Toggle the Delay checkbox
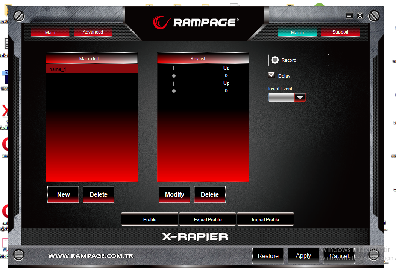 (x=271, y=75)
